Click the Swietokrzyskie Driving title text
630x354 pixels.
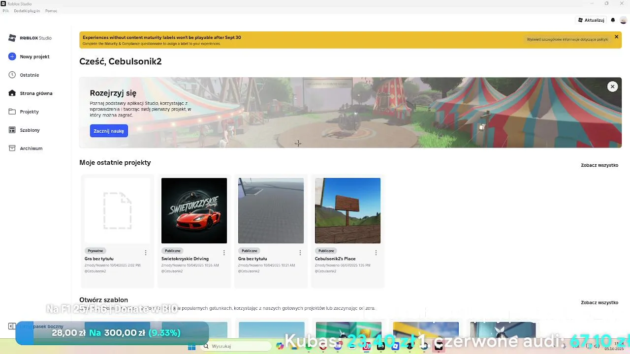185,259
